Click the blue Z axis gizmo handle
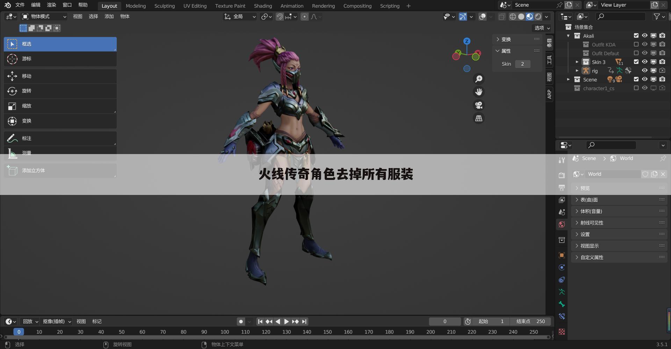This screenshot has width=671, height=349. tap(467, 41)
